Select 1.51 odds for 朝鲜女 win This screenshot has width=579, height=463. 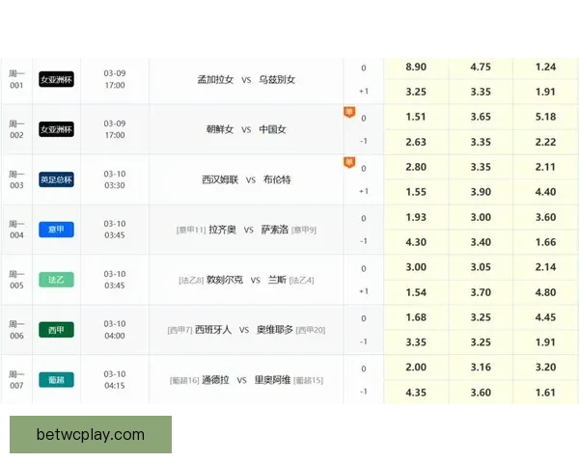[x=416, y=117]
